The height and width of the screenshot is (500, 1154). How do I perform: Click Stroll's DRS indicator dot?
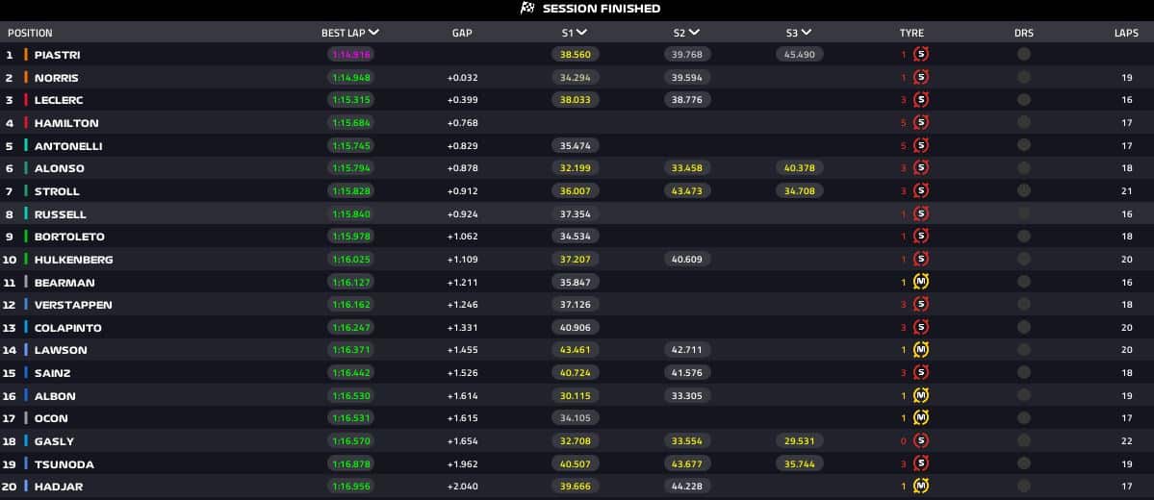(1024, 190)
